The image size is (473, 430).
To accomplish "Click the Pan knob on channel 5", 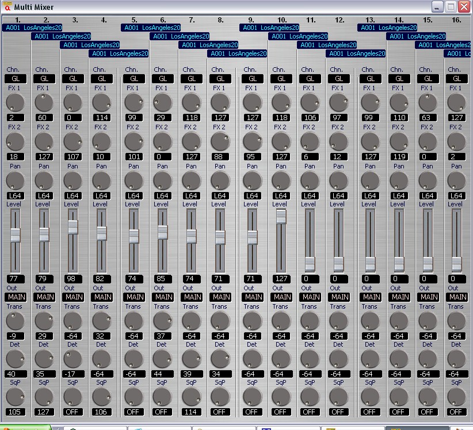I will coord(133,181).
